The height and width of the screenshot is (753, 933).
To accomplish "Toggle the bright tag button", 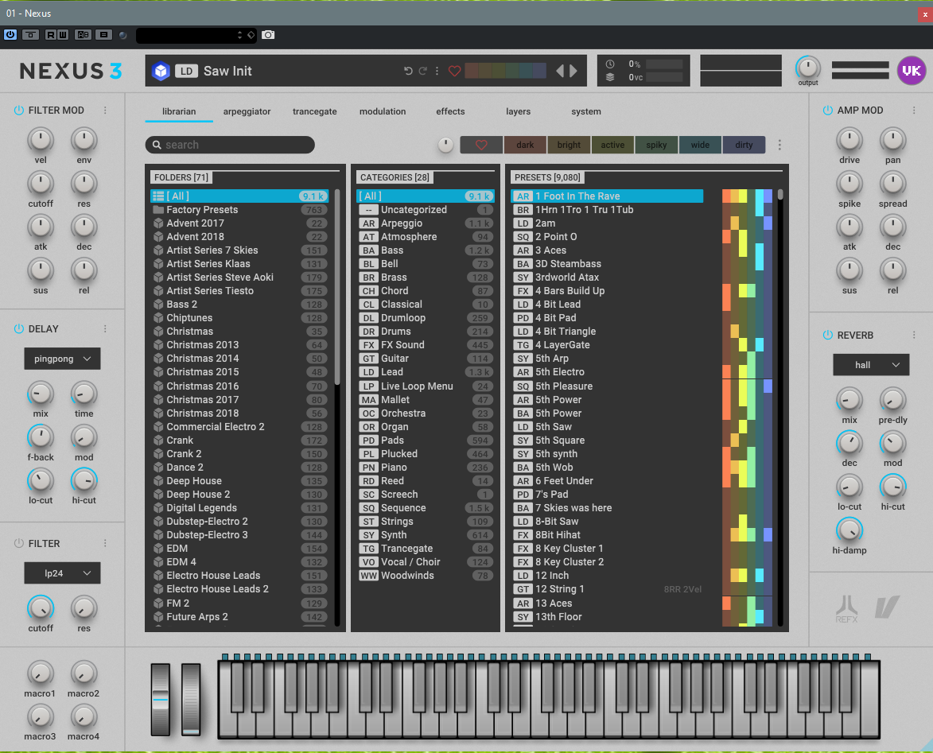I will pyautogui.click(x=569, y=145).
